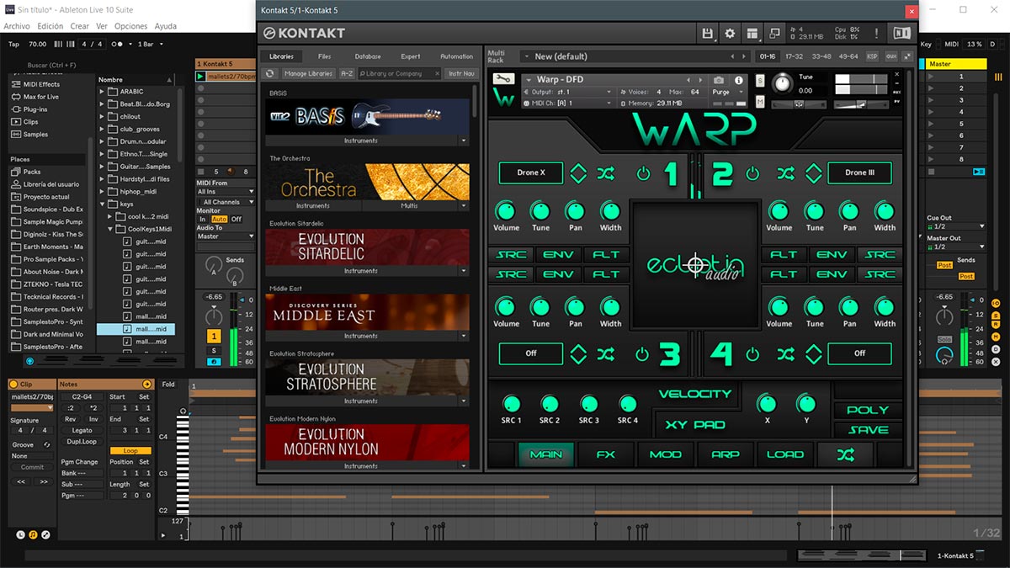Click the global randomize icon in bottom bar

pyautogui.click(x=846, y=454)
